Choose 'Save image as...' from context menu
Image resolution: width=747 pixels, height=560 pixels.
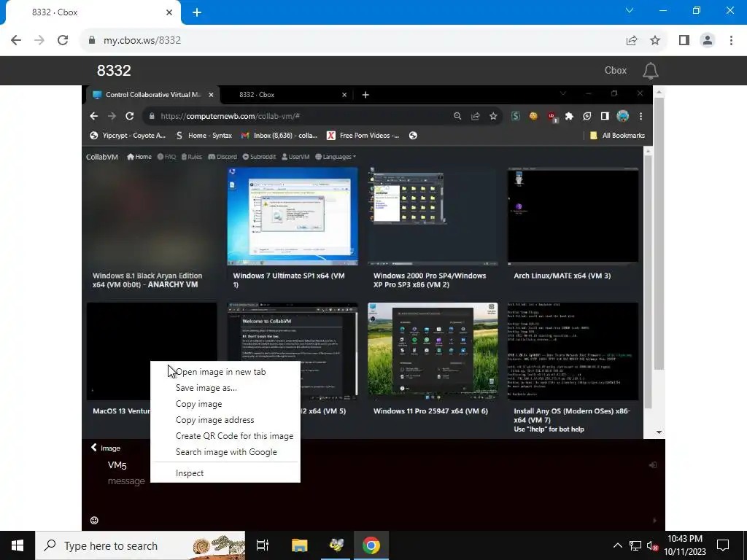pyautogui.click(x=225, y=388)
